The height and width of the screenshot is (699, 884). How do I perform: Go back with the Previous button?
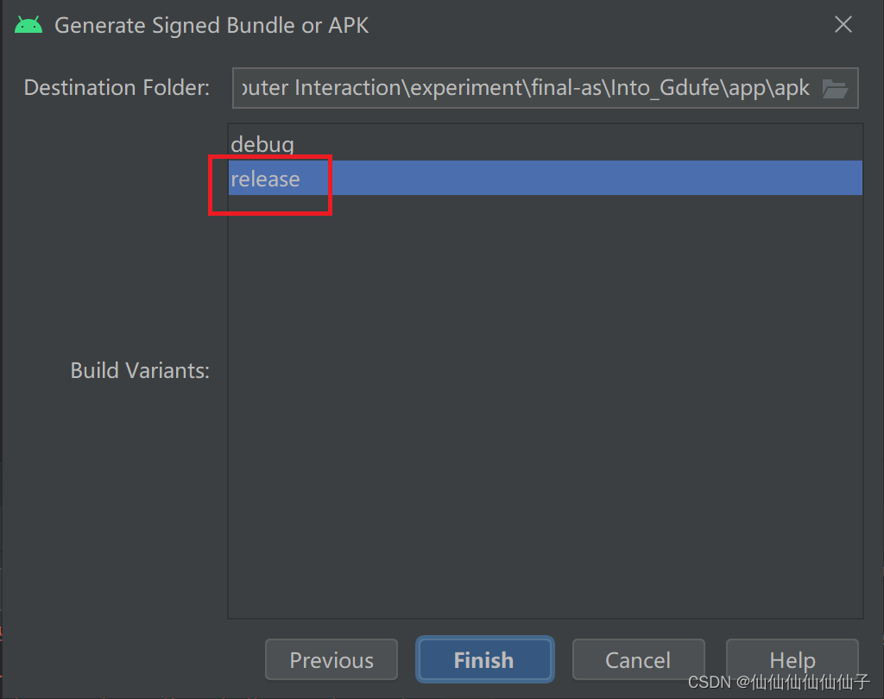tap(331, 659)
